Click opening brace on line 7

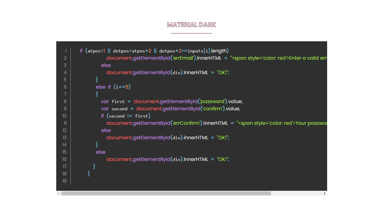click(x=97, y=94)
